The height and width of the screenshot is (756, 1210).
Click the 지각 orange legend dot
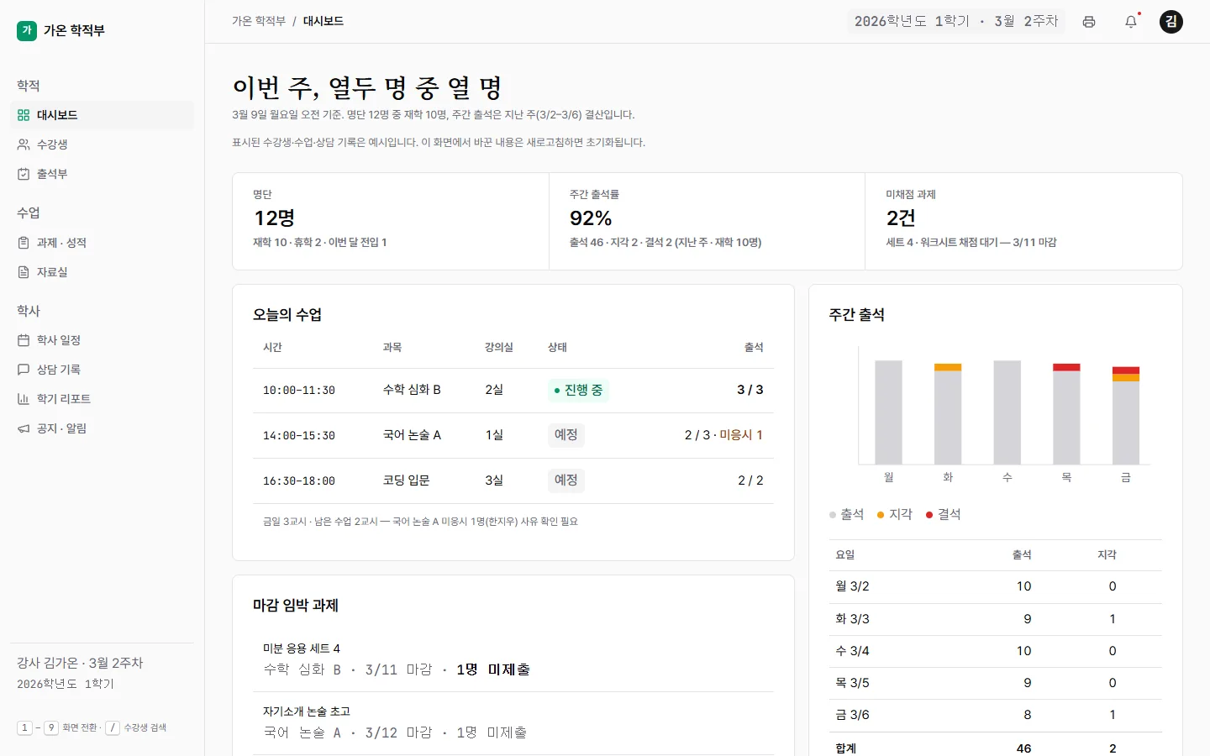pyautogui.click(x=881, y=515)
